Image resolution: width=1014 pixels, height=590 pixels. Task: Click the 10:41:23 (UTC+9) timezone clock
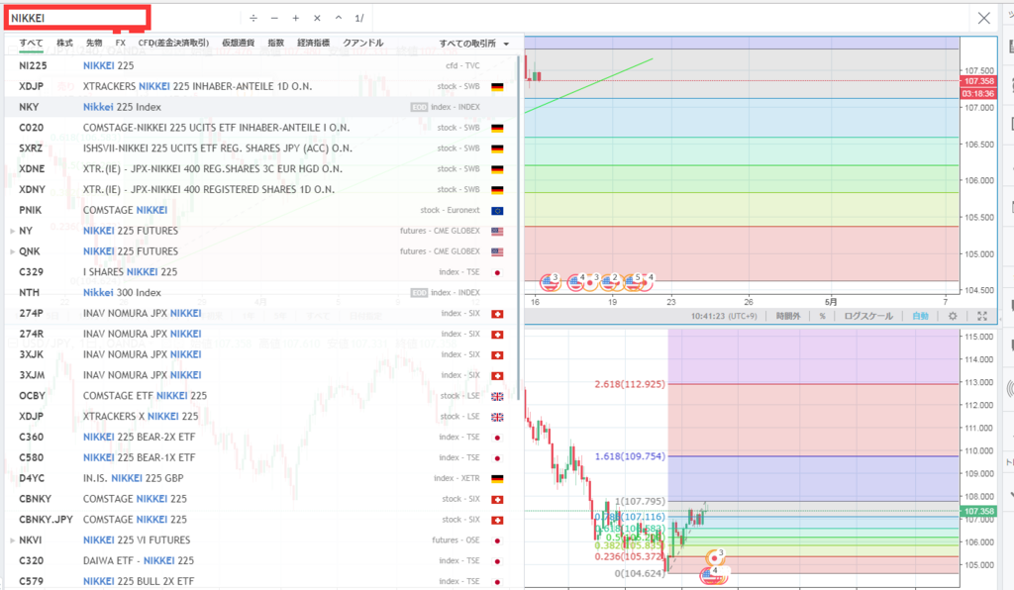point(724,316)
